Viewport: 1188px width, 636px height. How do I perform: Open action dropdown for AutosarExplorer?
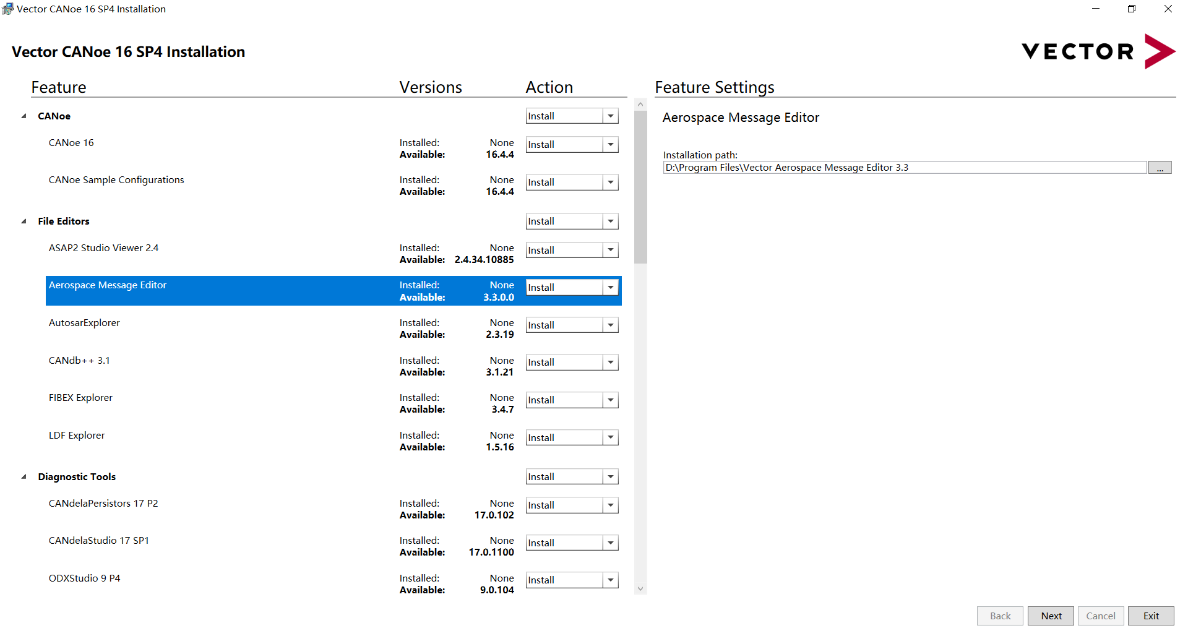610,325
